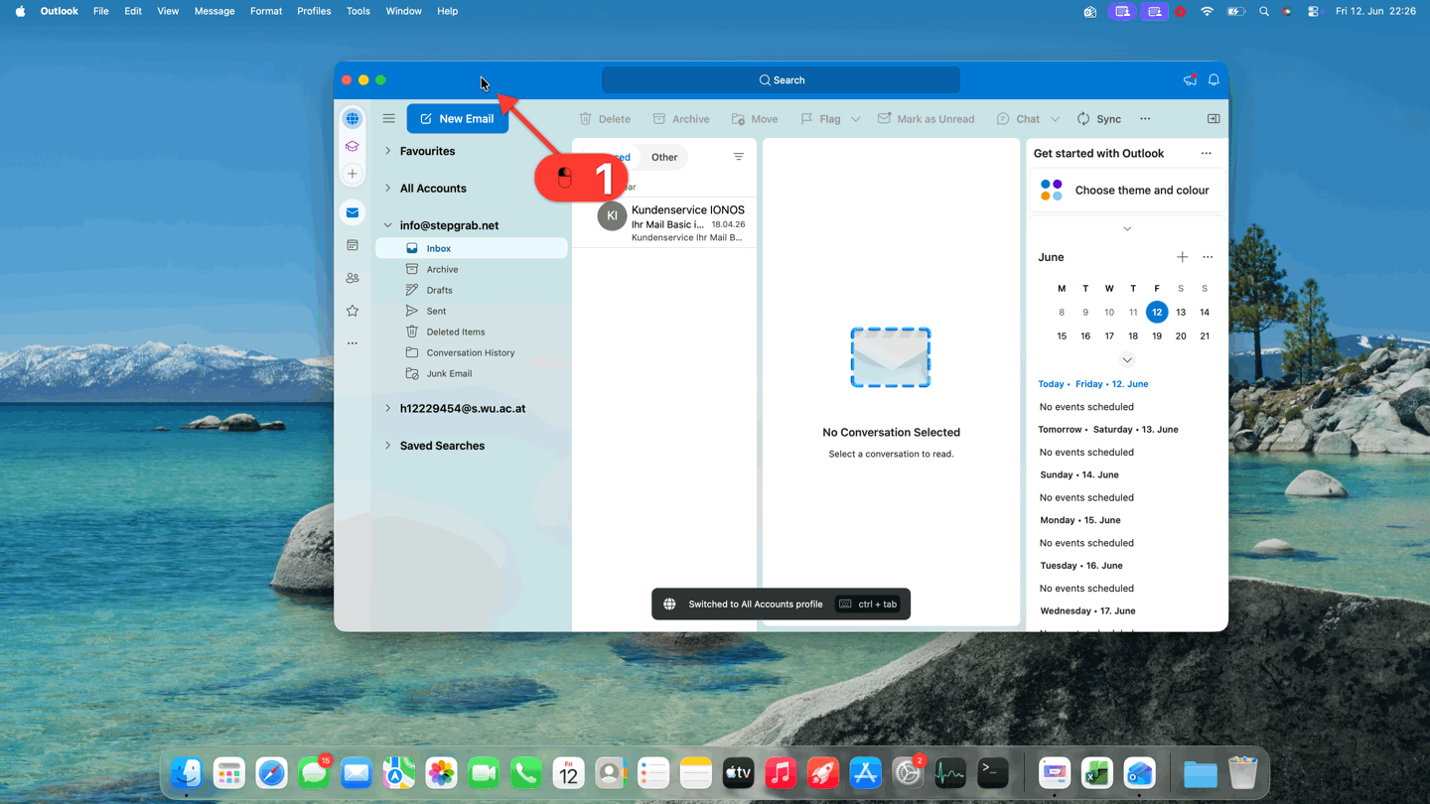Click Mark as Unread in toolbar
Screen dimensions: 1430x804
pyautogui.click(x=926, y=118)
